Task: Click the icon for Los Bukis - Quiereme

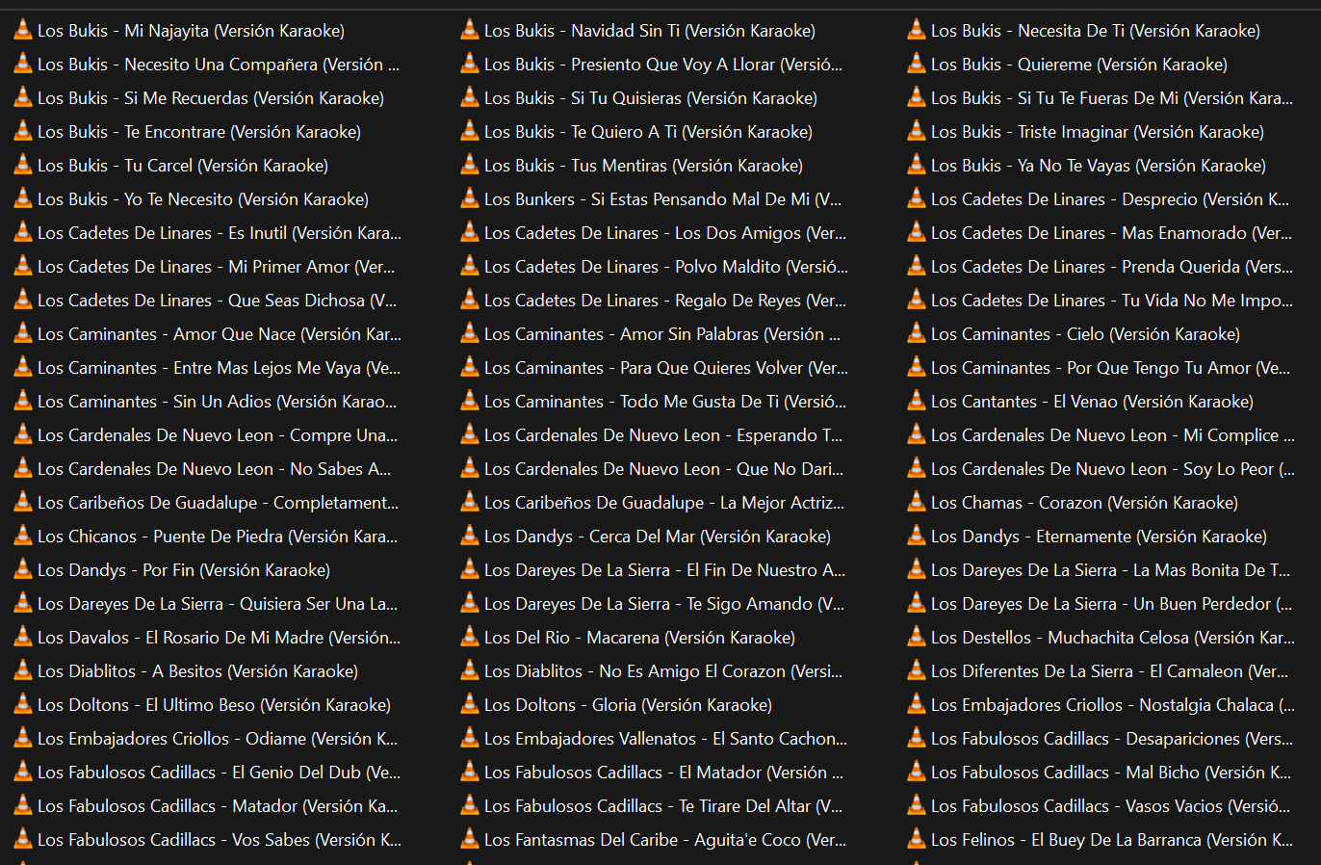Action: 917,65
